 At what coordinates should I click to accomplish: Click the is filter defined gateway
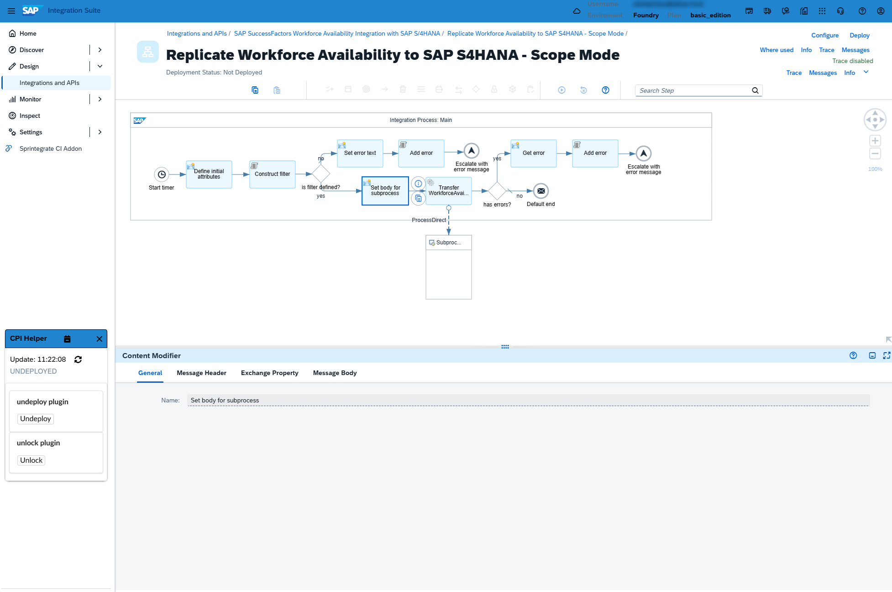pyautogui.click(x=321, y=174)
